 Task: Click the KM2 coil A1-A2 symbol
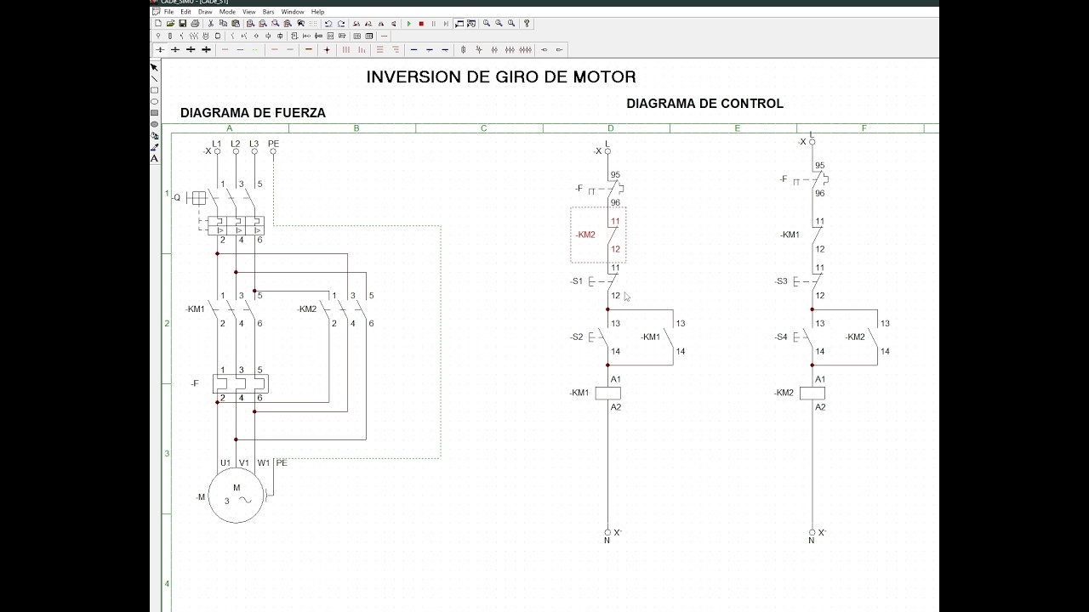coord(812,393)
